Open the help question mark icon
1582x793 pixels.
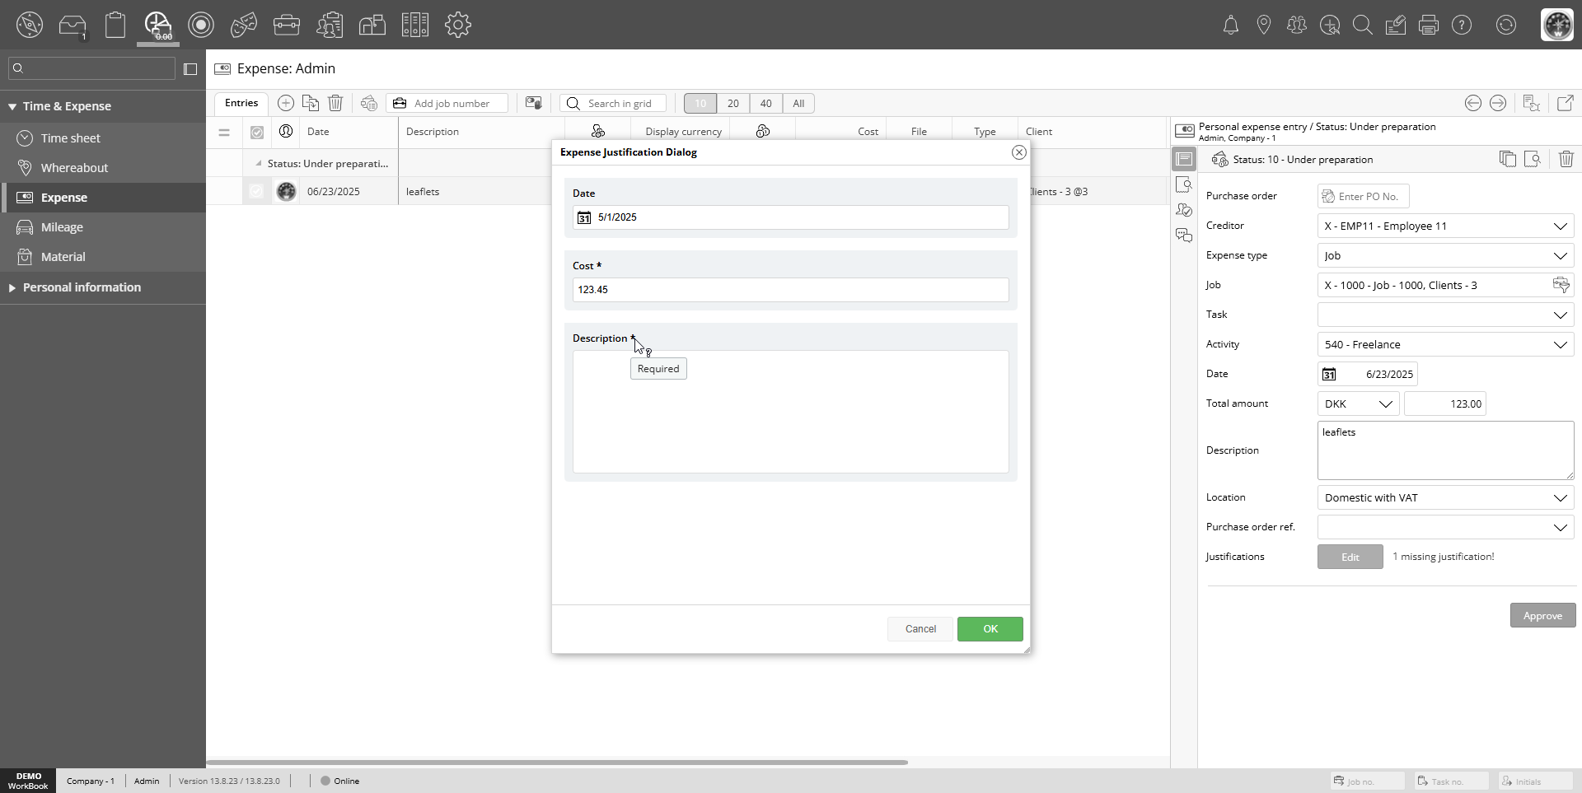[x=1461, y=25]
